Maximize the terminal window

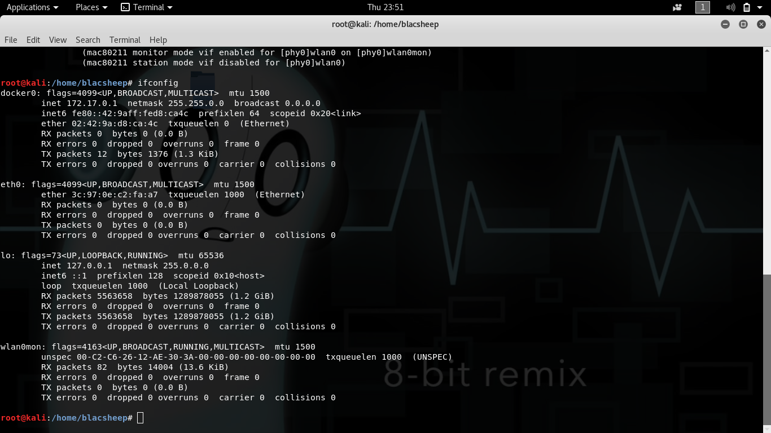743,24
